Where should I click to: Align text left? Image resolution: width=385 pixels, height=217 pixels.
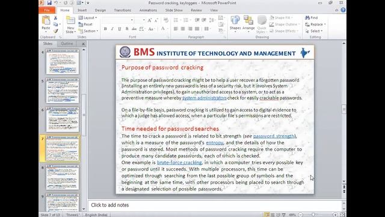click(176, 29)
